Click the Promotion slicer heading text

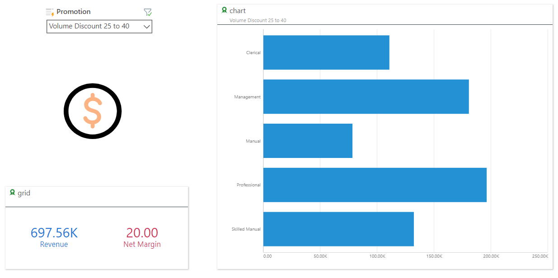coord(74,12)
